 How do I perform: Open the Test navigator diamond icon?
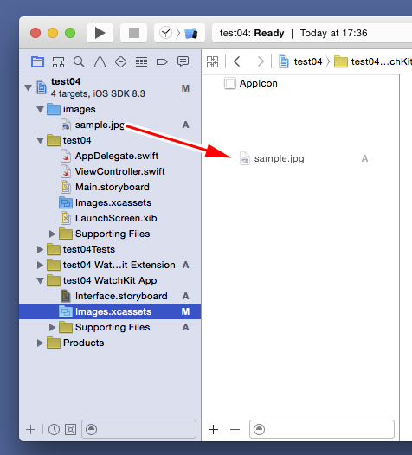point(120,61)
